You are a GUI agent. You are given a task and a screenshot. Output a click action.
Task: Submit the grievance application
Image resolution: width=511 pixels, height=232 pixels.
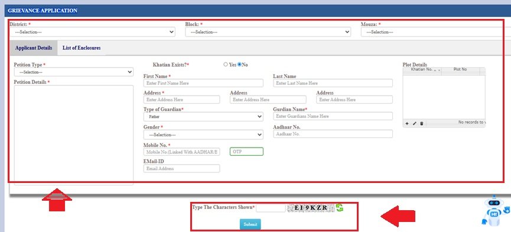coord(250,224)
